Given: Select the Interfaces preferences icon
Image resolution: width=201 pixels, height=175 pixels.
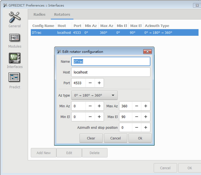Looking at the screenshot, I should point(15,61).
